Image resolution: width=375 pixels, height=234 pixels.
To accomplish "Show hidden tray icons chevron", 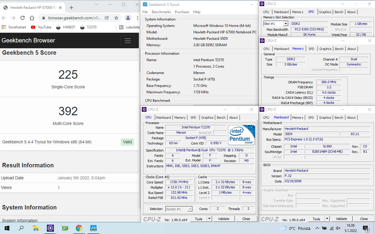I will pyautogui.click(x=317, y=228).
